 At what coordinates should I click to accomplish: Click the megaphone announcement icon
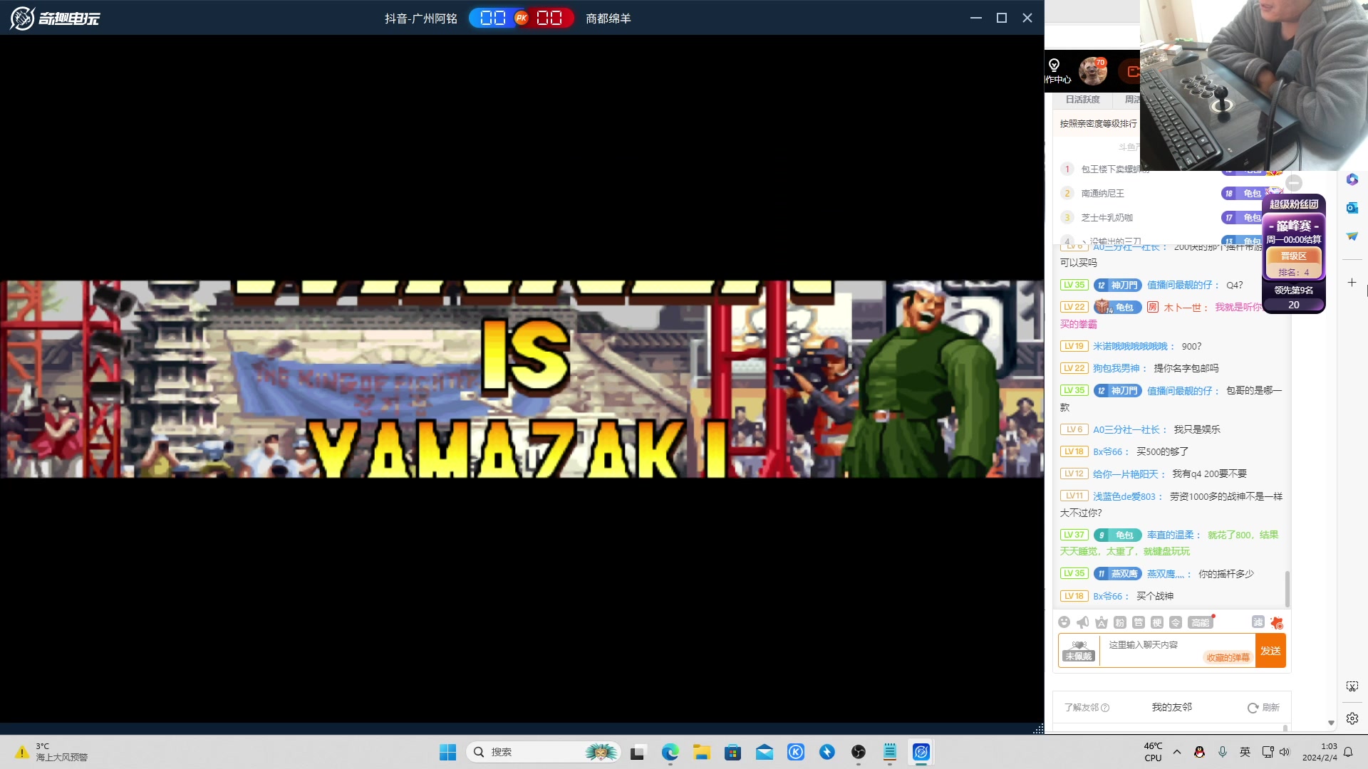pyautogui.click(x=1083, y=622)
